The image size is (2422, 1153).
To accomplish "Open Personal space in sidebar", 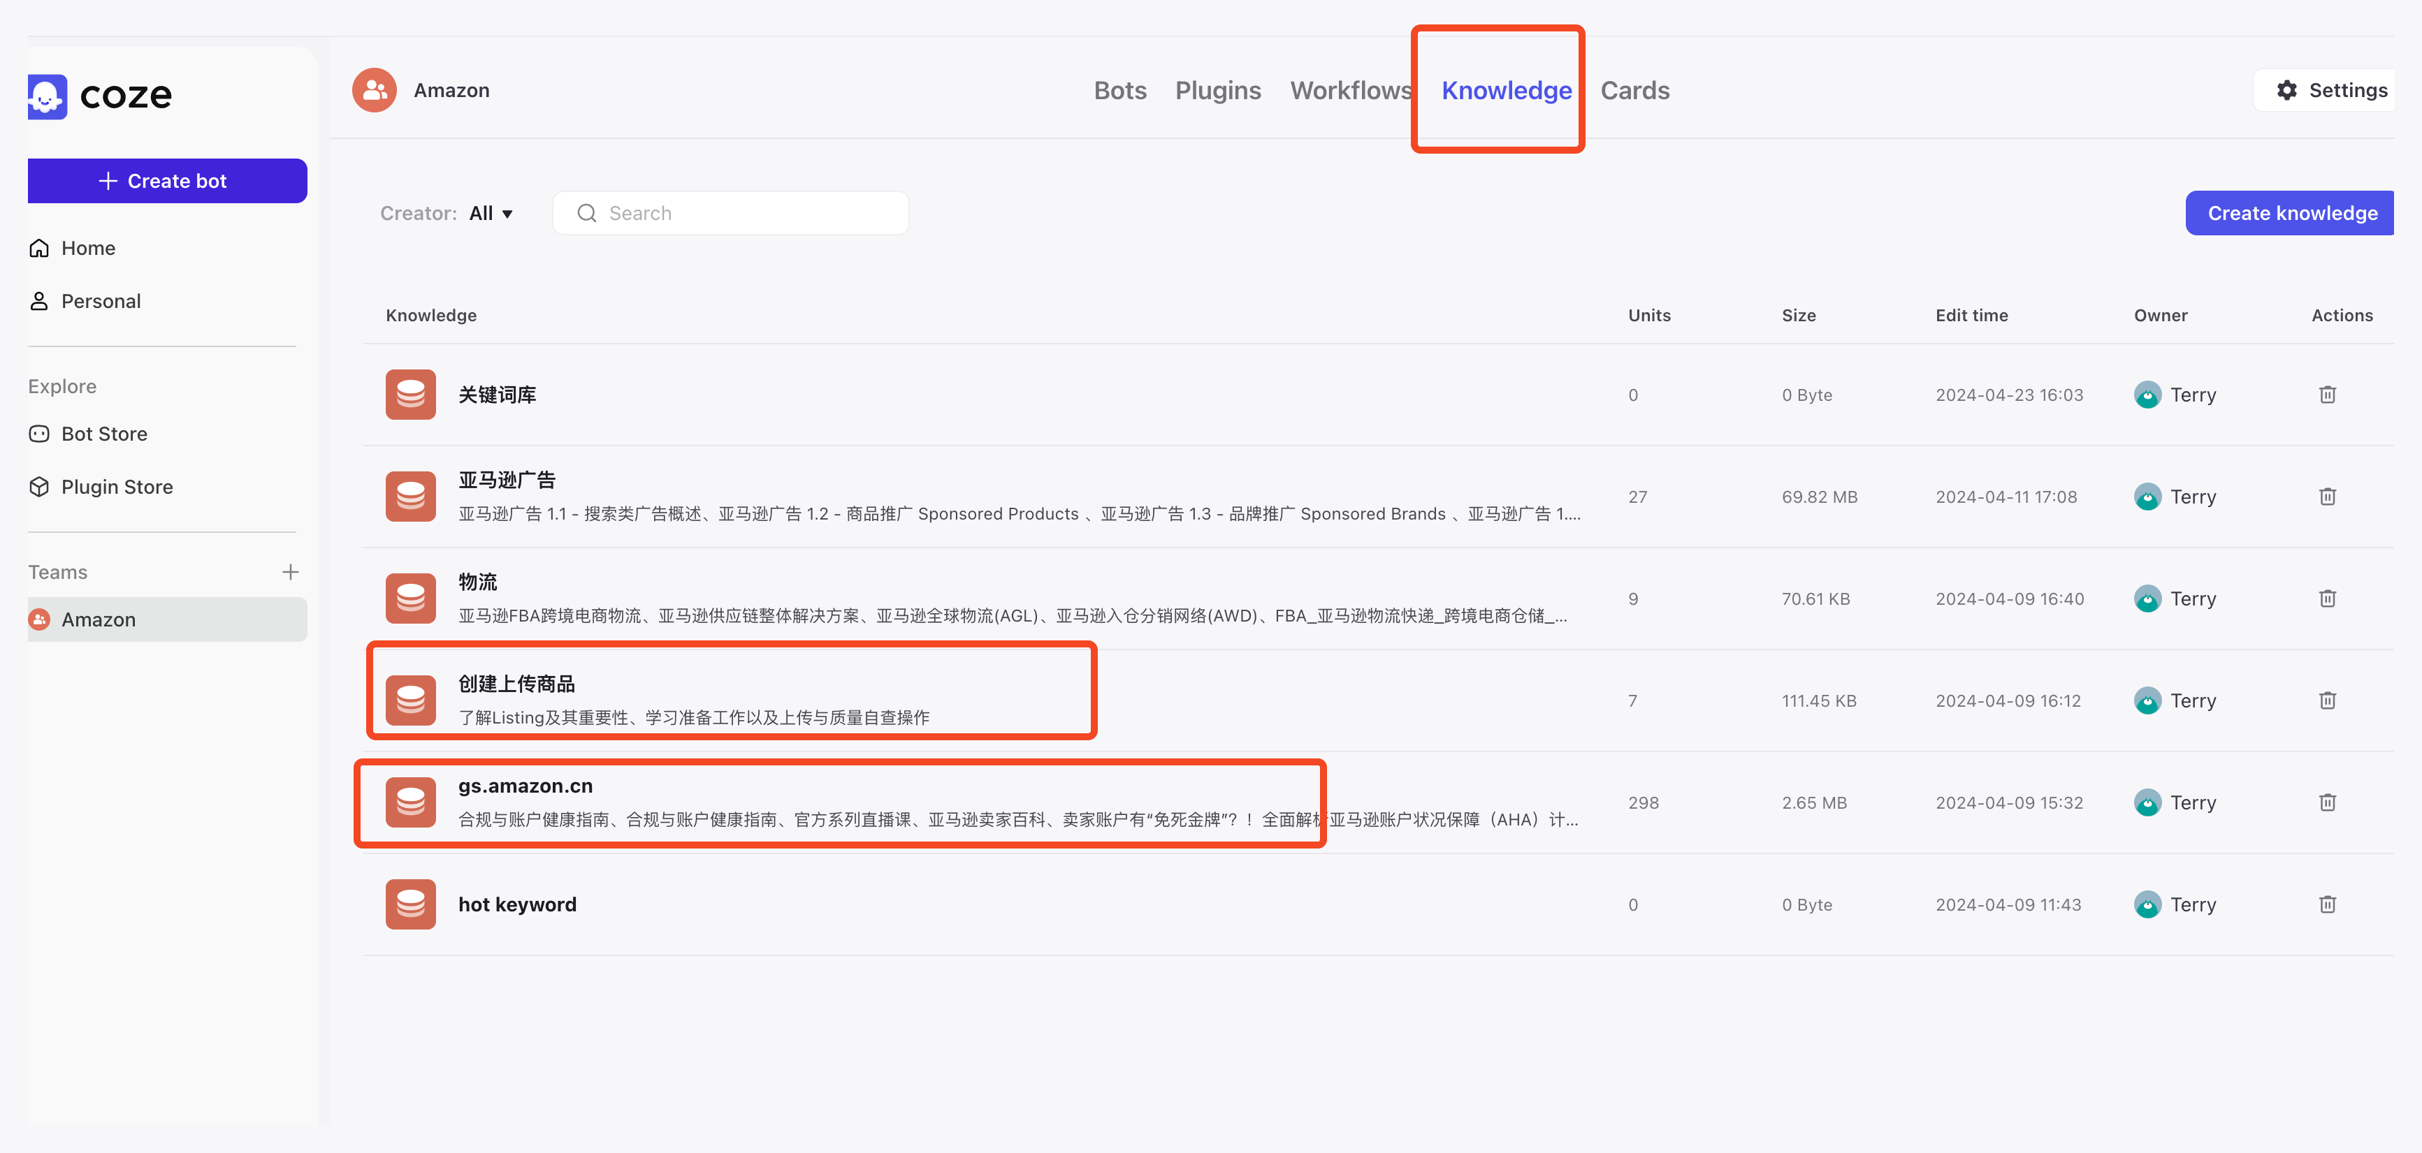I will point(101,301).
